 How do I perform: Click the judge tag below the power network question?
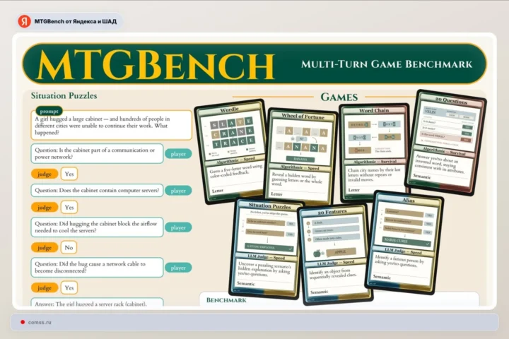[x=45, y=174]
